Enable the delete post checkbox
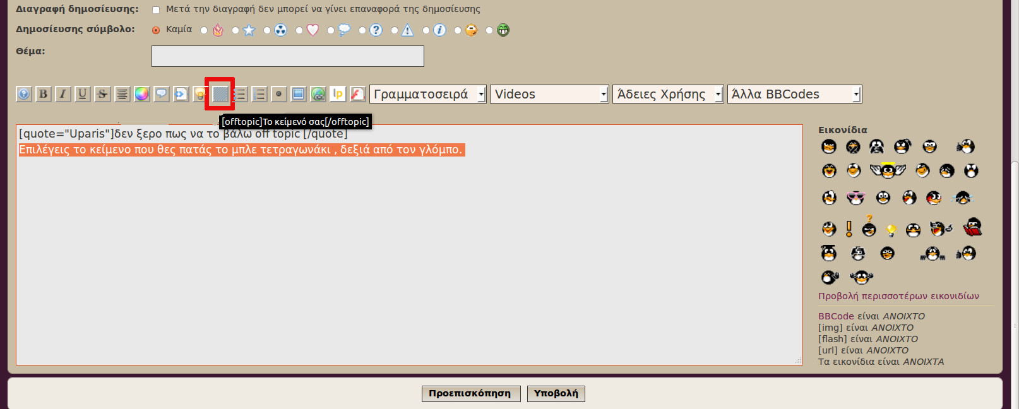The height and width of the screenshot is (409, 1019). point(156,9)
